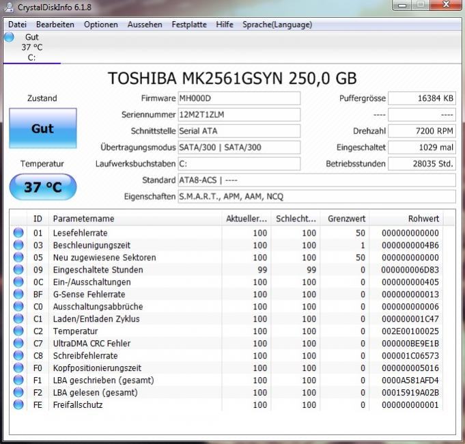The width and height of the screenshot is (465, 444).
Task: Select the drive C: Gut 37 °C tab
Action: [32, 47]
